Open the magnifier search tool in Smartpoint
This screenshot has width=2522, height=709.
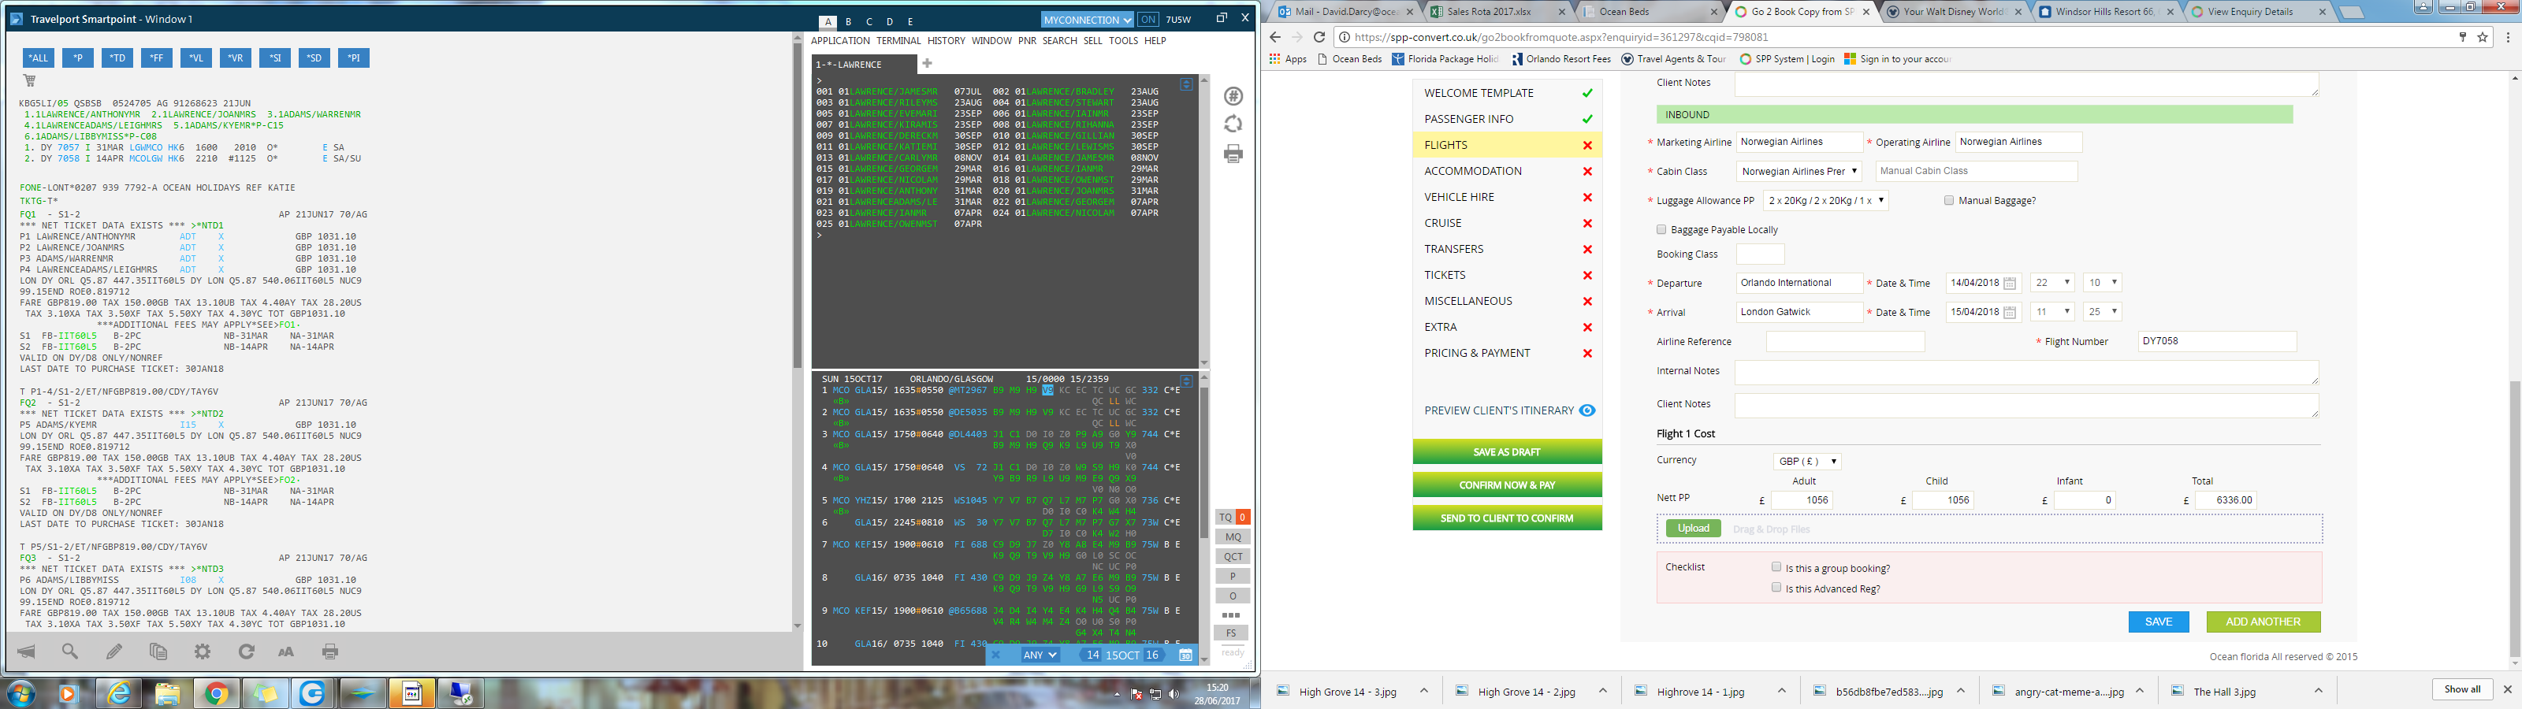[x=70, y=651]
